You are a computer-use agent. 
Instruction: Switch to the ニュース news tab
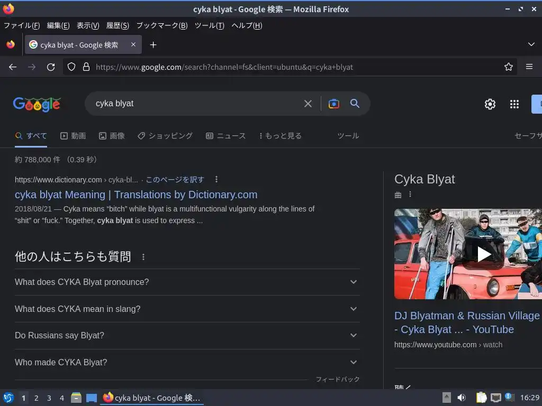(x=225, y=136)
